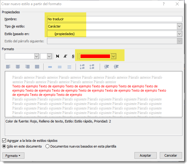Click the help question mark icon
This screenshot has height=166, width=189.
pyautogui.click(x=164, y=4)
